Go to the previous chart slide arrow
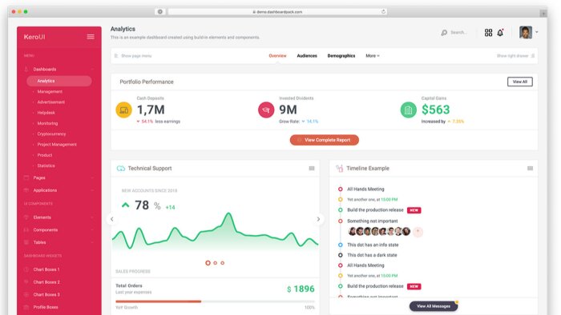The height and width of the screenshot is (315, 561). coord(112,219)
